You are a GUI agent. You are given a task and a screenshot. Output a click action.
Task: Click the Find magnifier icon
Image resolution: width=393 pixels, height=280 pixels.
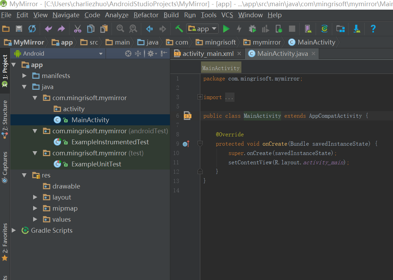120,29
